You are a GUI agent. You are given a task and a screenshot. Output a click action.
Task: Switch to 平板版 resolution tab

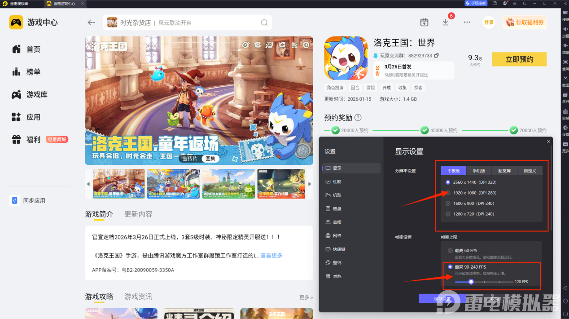[x=454, y=171]
